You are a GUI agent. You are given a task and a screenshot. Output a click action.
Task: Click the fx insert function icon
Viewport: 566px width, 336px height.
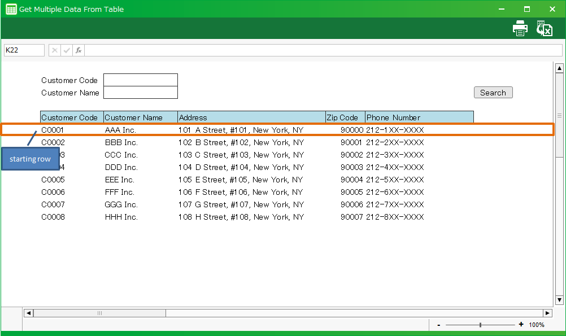(x=79, y=50)
